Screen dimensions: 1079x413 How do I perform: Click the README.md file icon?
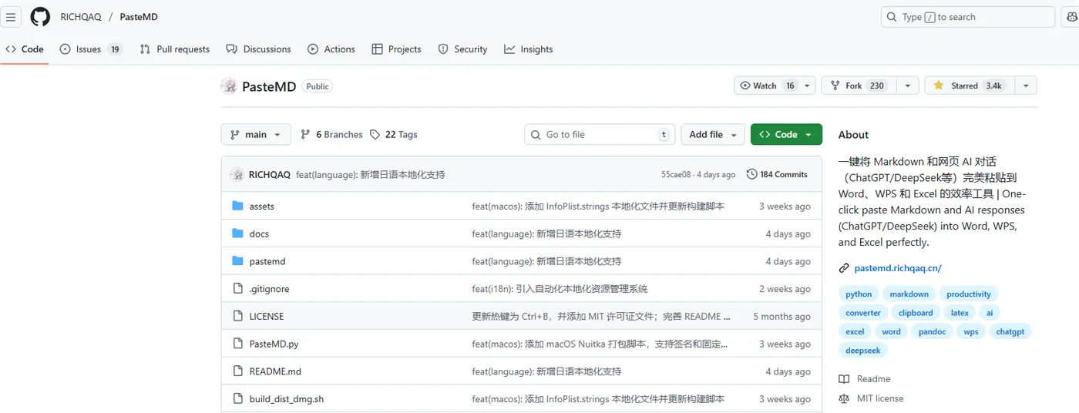pyautogui.click(x=237, y=371)
